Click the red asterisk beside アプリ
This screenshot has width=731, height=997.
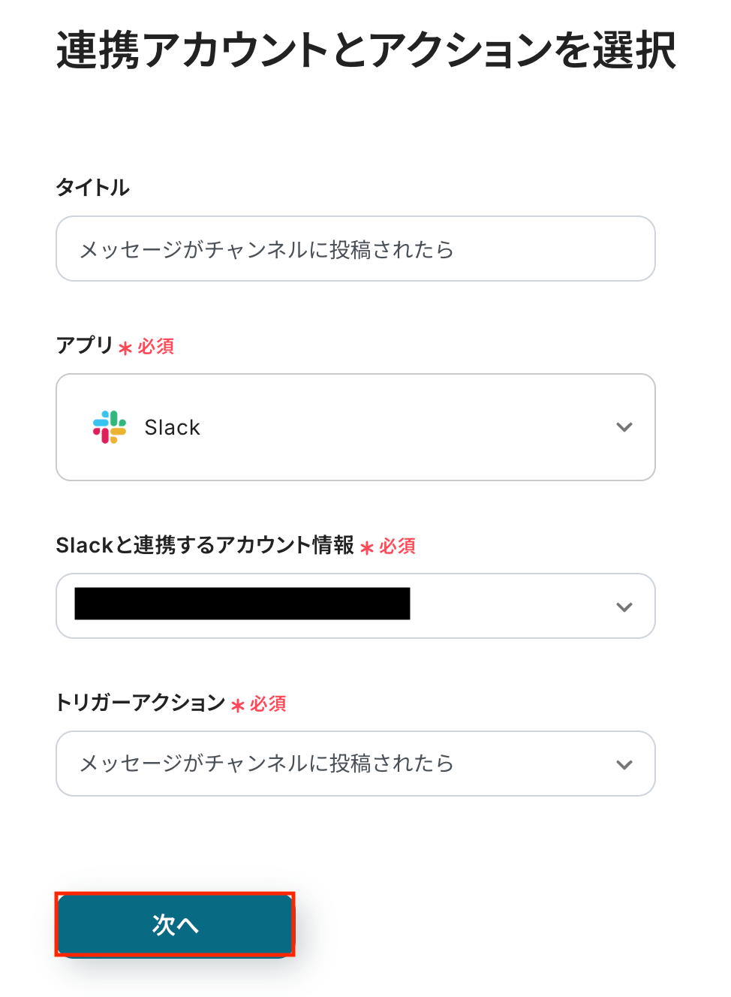(125, 348)
